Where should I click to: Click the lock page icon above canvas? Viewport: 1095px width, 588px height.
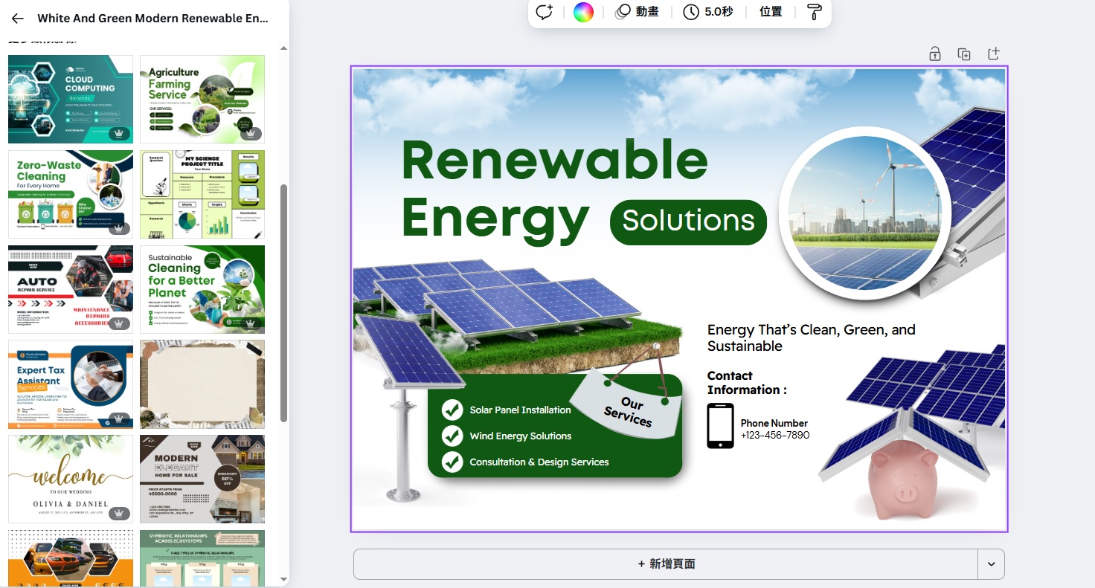coord(934,54)
